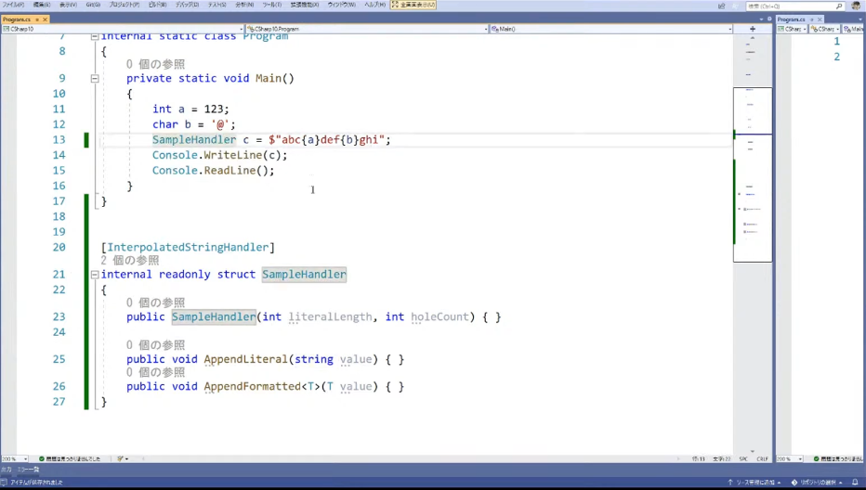Open the プロジェクト(P) menu
Viewport: 866px width, 490px height.
(x=124, y=5)
